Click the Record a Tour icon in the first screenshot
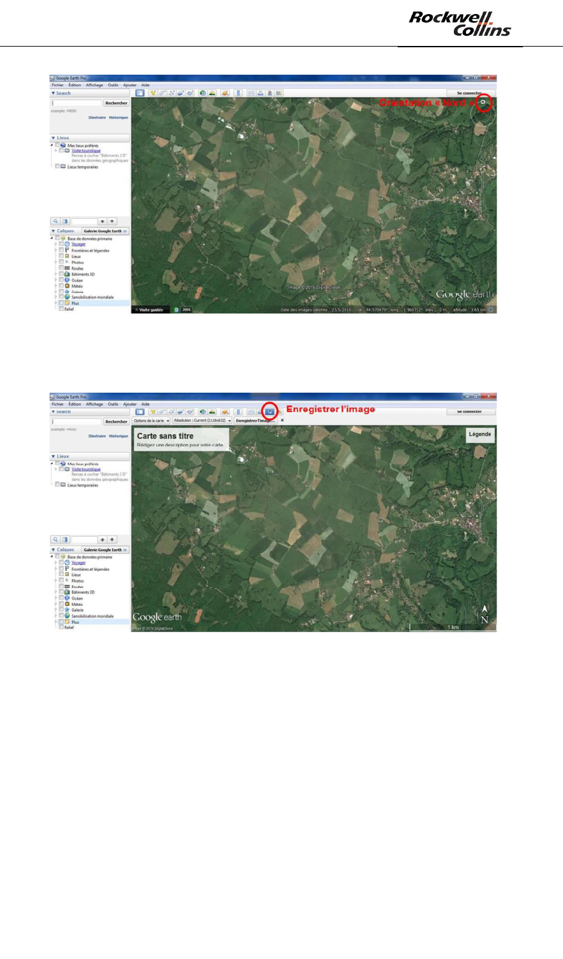Image resolution: width=563 pixels, height=959 pixels. [x=190, y=93]
